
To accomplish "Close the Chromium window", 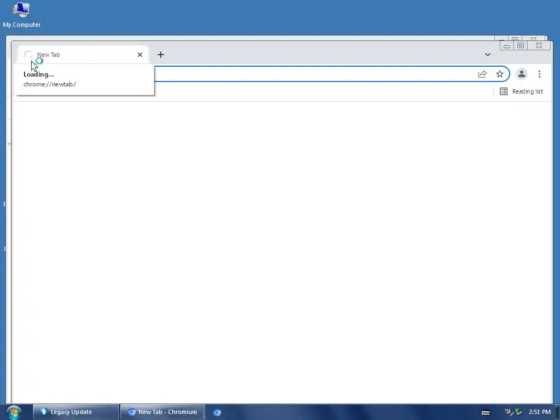I will click(x=539, y=46).
